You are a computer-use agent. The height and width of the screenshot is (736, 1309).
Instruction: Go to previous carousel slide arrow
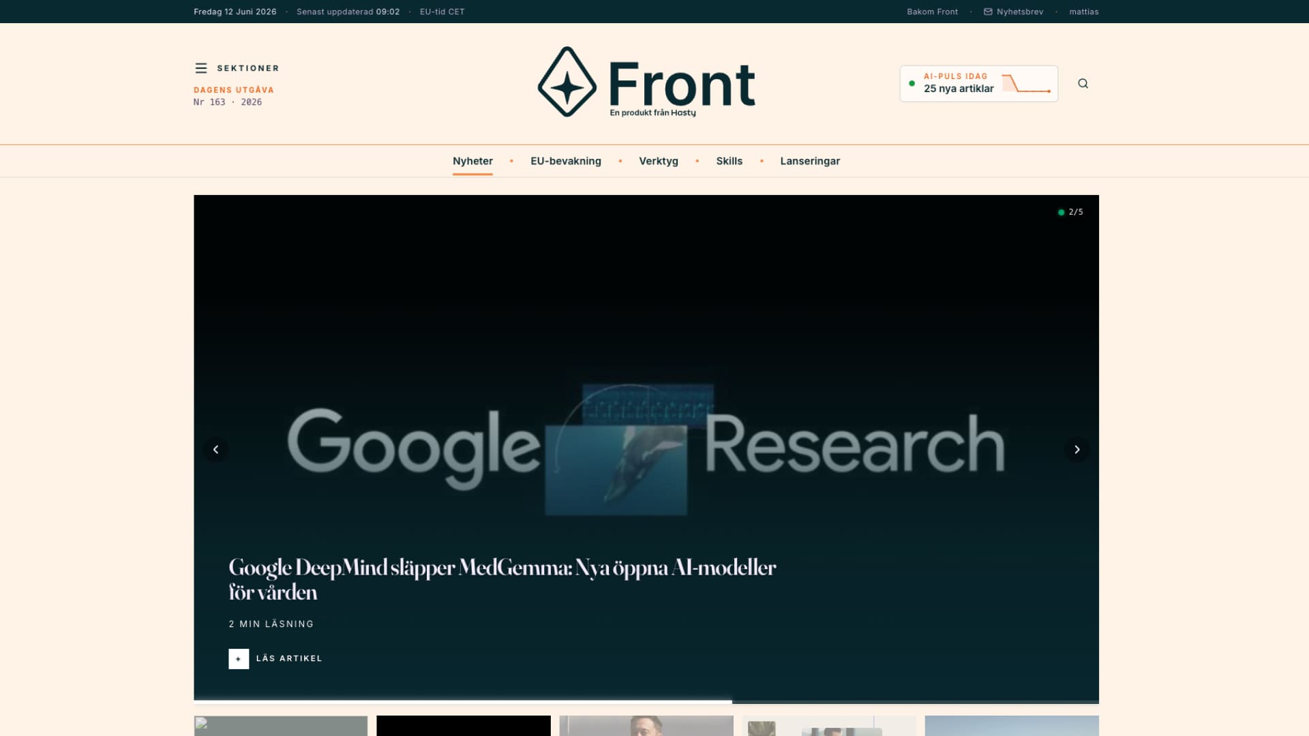point(215,449)
